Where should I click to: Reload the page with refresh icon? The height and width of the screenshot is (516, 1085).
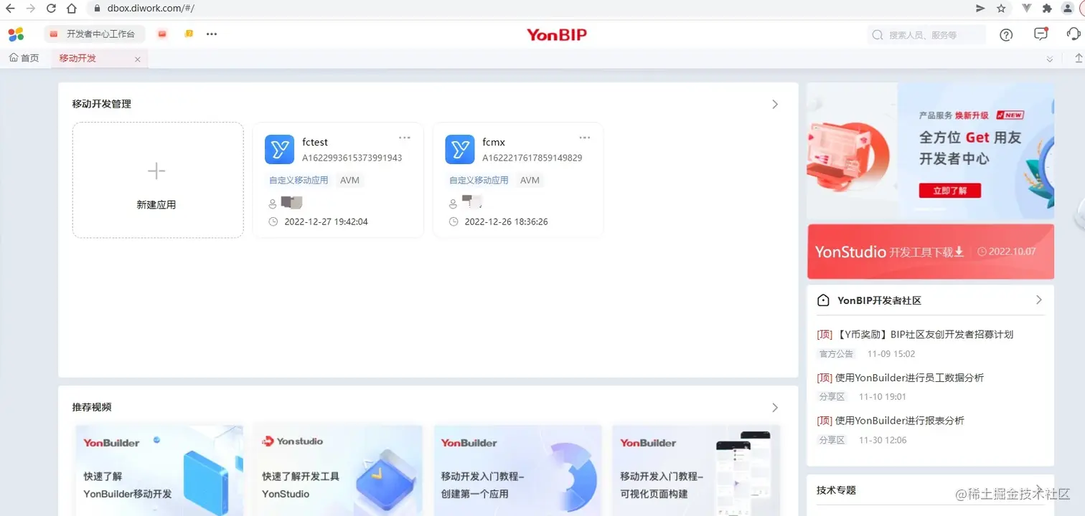click(x=51, y=9)
